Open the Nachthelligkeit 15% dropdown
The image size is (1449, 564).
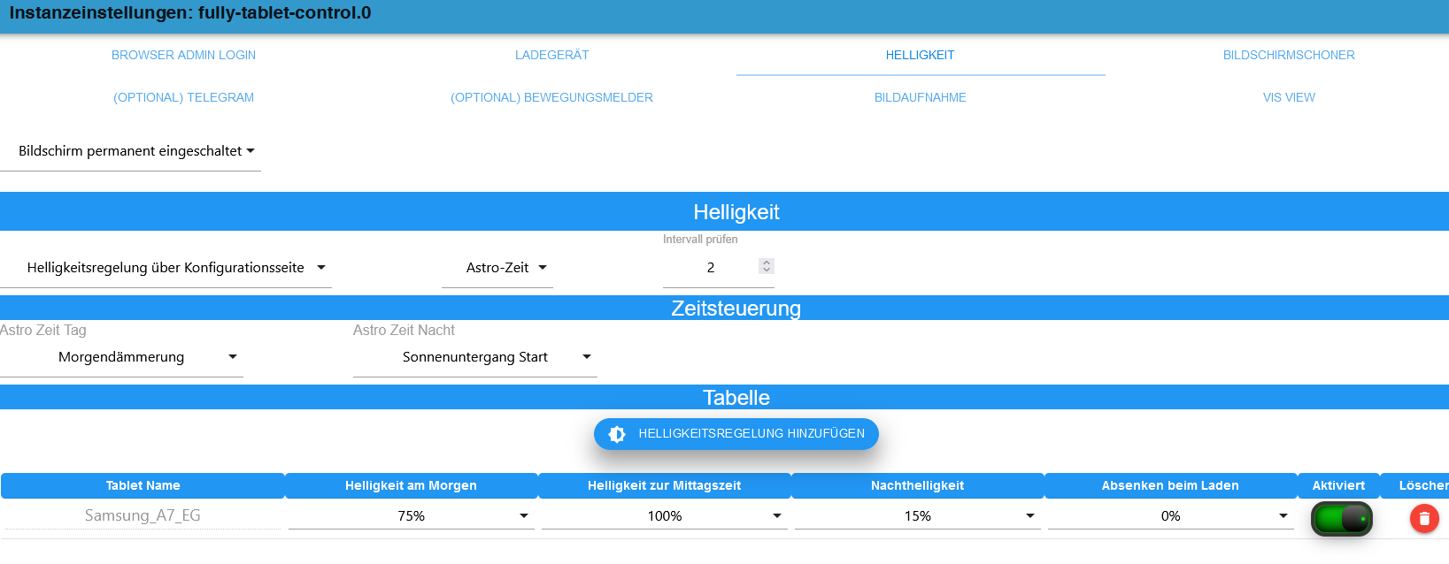coord(918,516)
